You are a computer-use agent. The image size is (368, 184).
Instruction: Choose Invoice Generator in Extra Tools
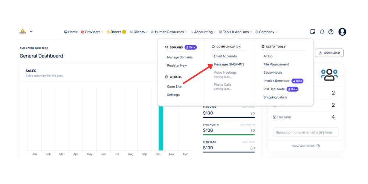pos(277,81)
